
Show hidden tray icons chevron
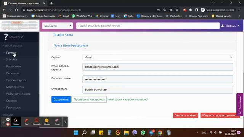[197, 132]
